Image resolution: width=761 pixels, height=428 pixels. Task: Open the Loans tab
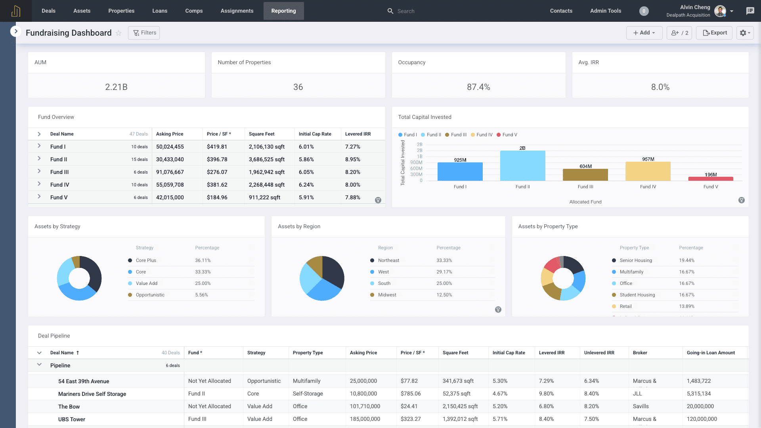(160, 11)
